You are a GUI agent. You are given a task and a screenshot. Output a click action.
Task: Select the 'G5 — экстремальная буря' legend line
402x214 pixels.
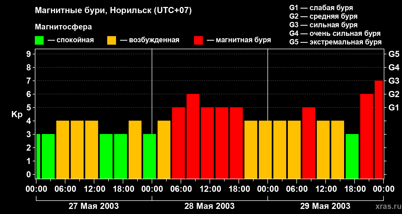[x=336, y=42]
